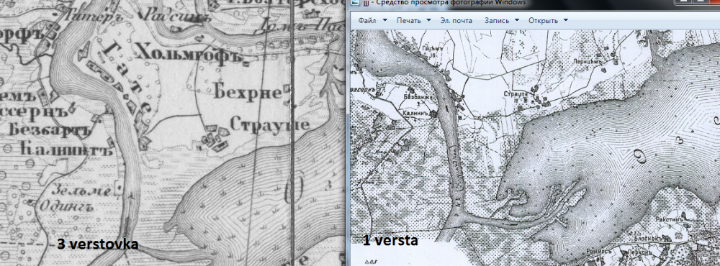This screenshot has height=266, width=720.
Task: Open the Файл menu
Action: [367, 21]
